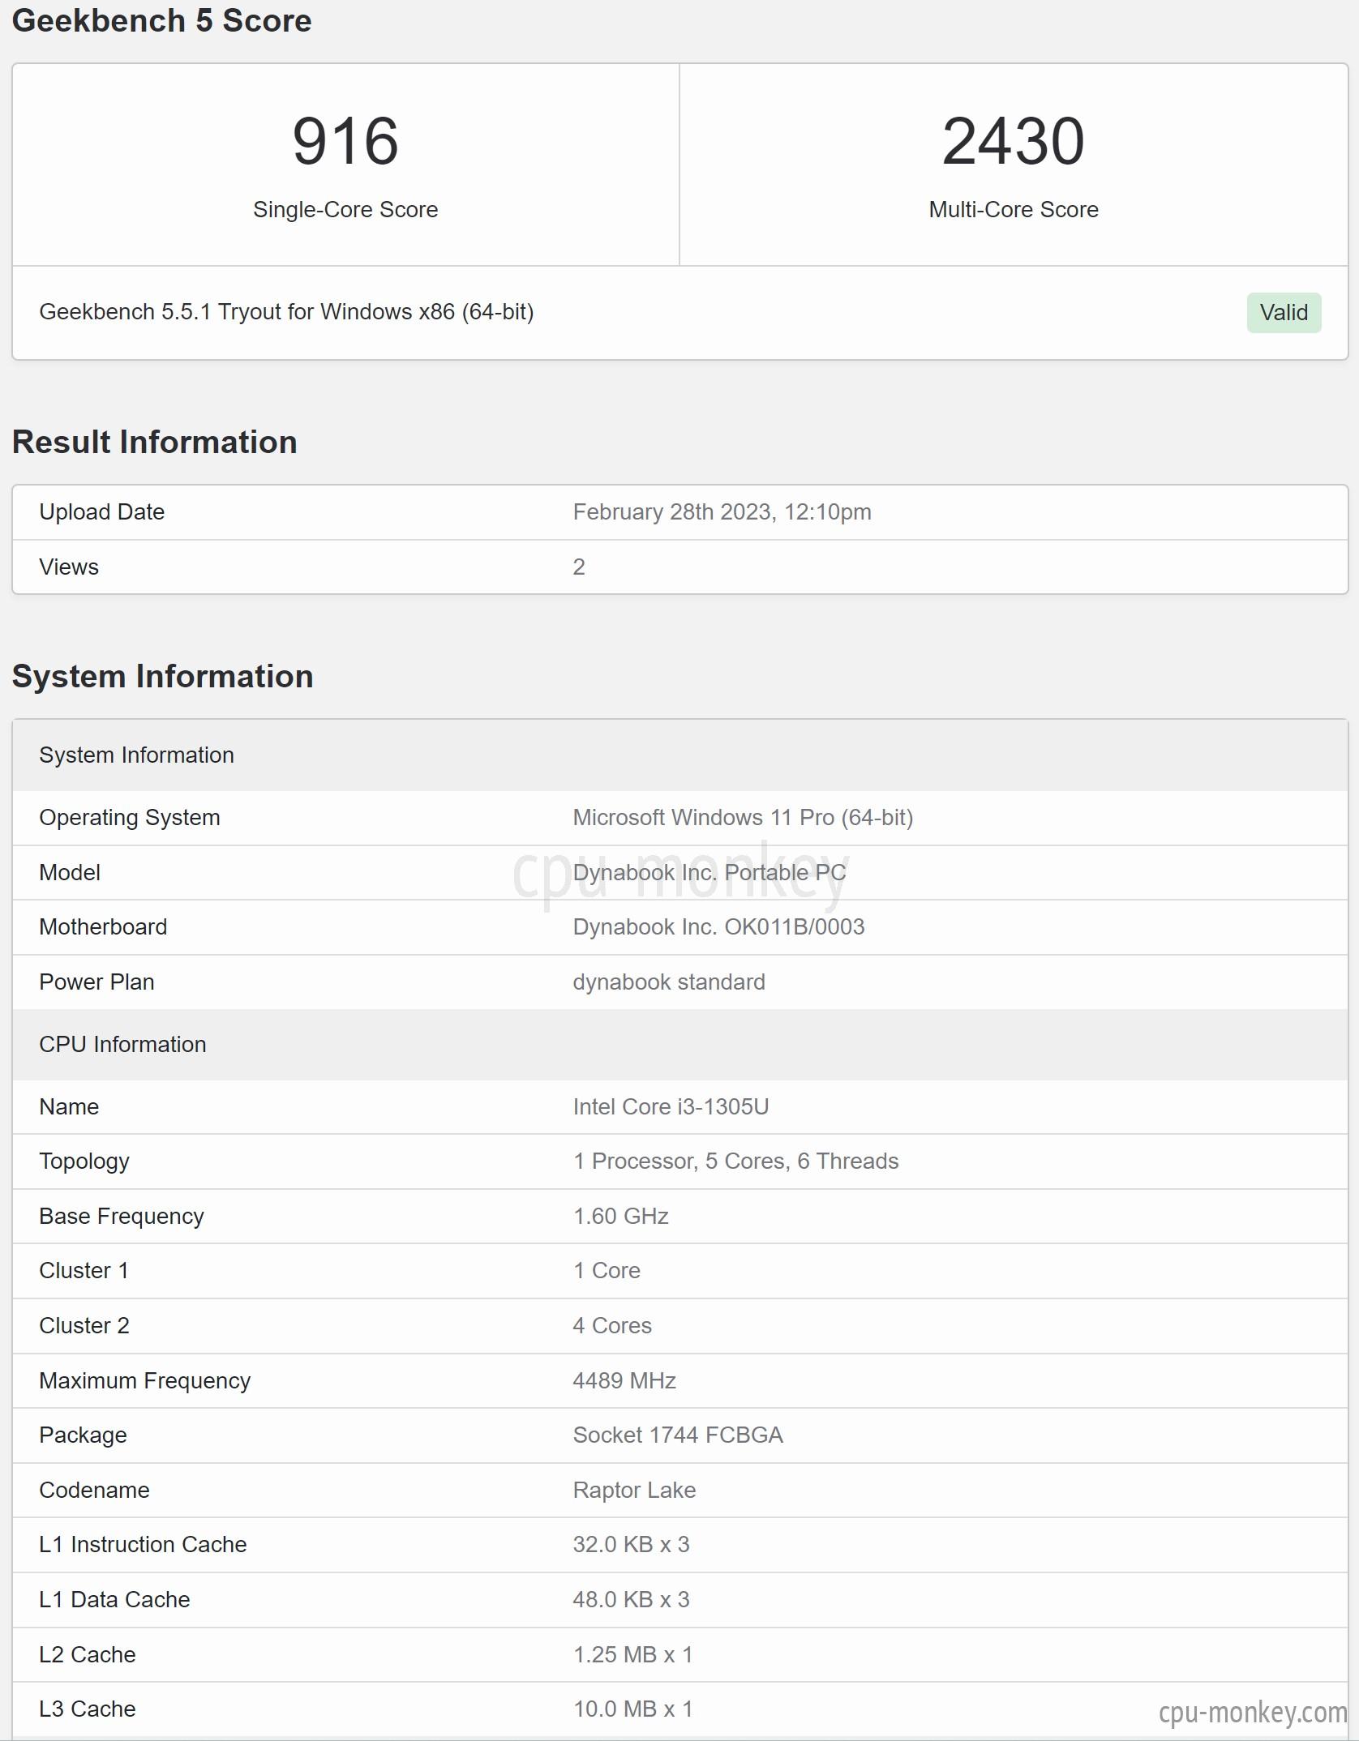
Task: Click the L1 Instruction Cache label
Action: pyautogui.click(x=143, y=1545)
